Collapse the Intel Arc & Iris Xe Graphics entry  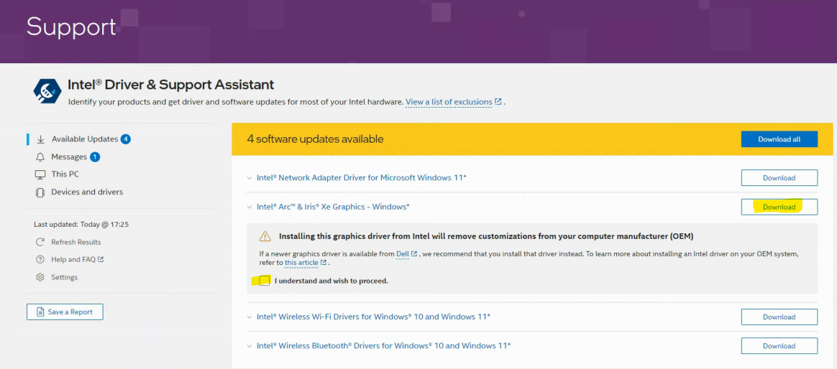pyautogui.click(x=250, y=207)
